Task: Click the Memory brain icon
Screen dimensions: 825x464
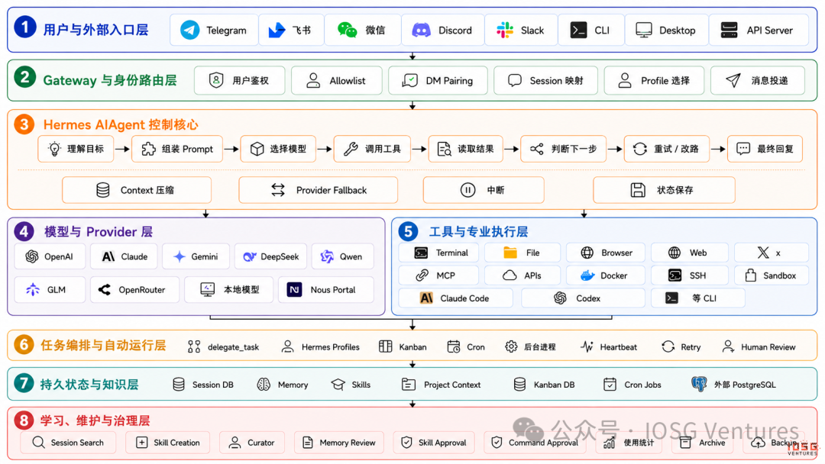Action: pyautogui.click(x=264, y=384)
